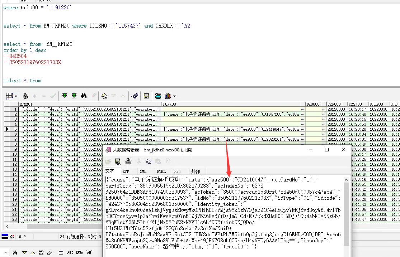Click HCXX00 cell containing CA1647205

pos(231,114)
